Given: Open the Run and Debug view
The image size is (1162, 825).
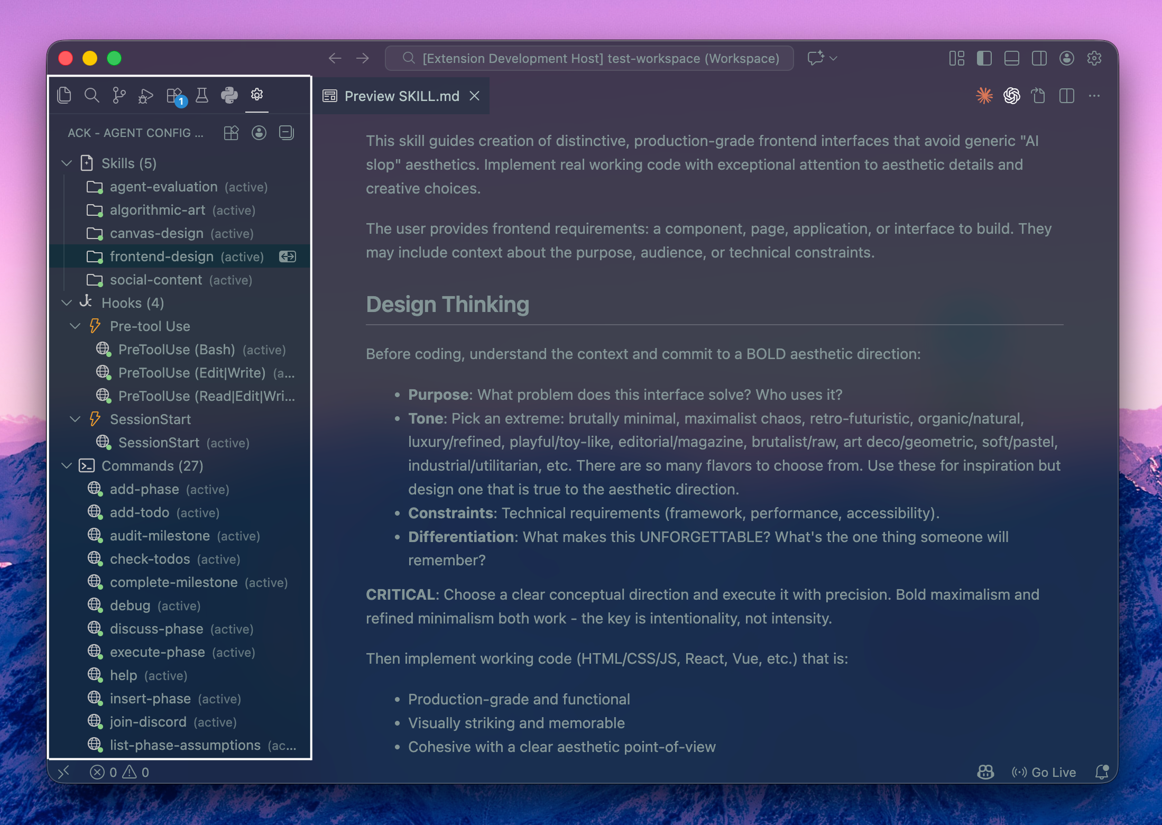Looking at the screenshot, I should click(x=145, y=96).
